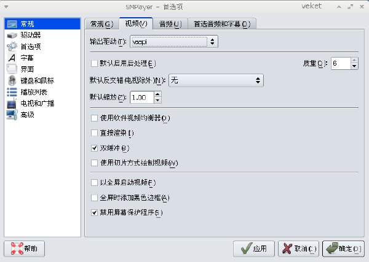The width and height of the screenshot is (369, 262).
Task: Switch to the 音频 audio tab
Action: (170, 24)
